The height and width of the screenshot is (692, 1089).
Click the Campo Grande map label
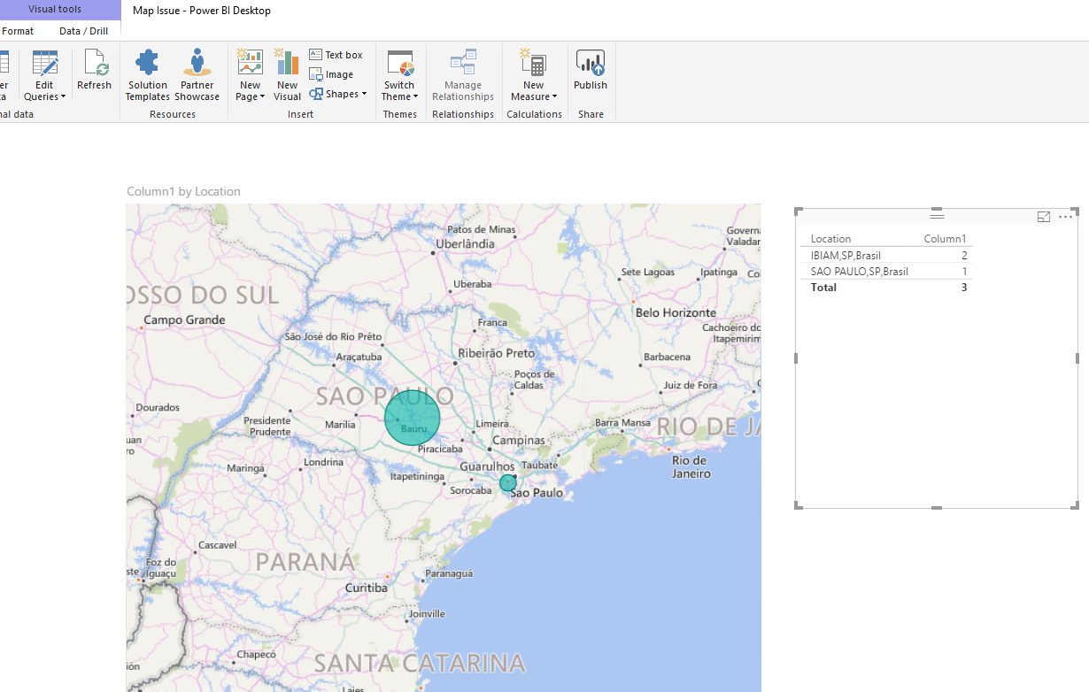(184, 319)
